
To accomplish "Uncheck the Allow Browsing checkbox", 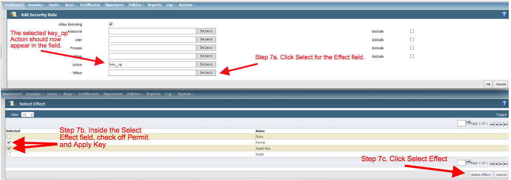I will point(111,24).
